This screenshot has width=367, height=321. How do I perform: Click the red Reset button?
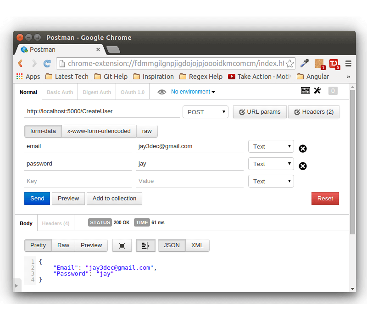pos(325,199)
